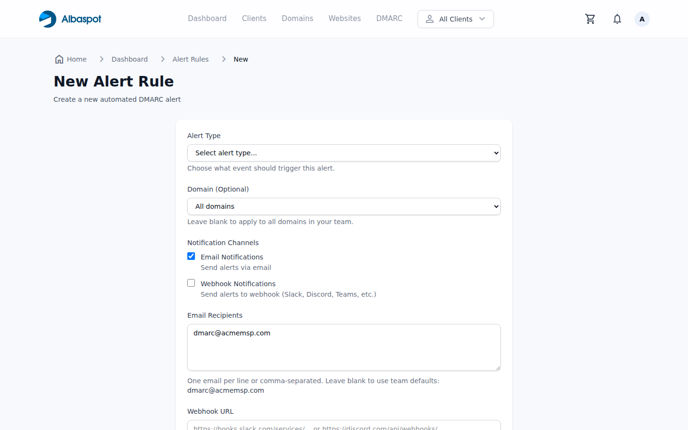Enable Webhook Notifications
Screen dimensions: 688x430
pos(191,283)
